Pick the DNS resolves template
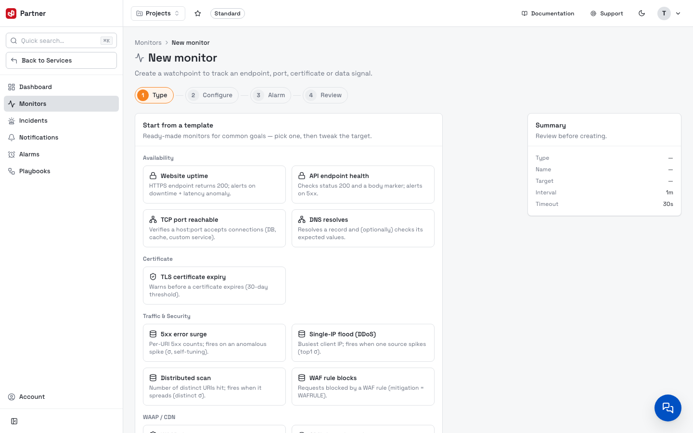693x433 pixels. 363,229
